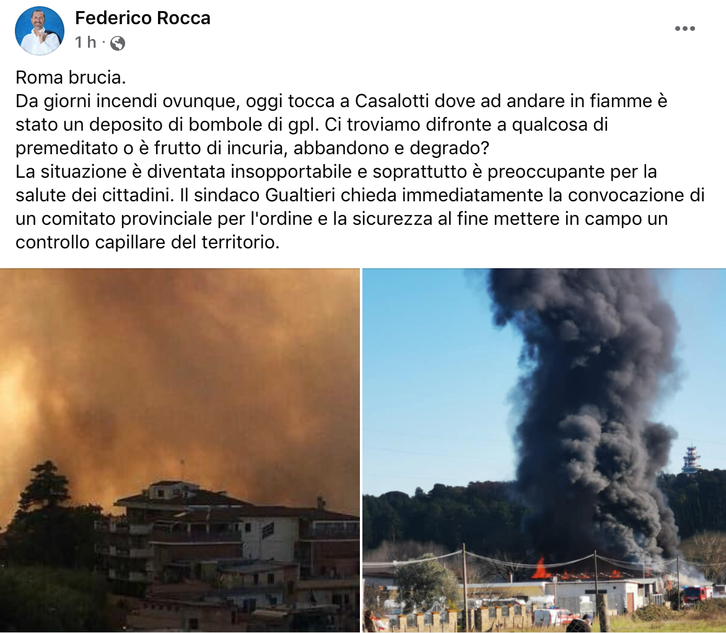Image resolution: width=726 pixels, height=633 pixels.
Task: Open the orange smoky sky photo
Action: [x=180, y=450]
